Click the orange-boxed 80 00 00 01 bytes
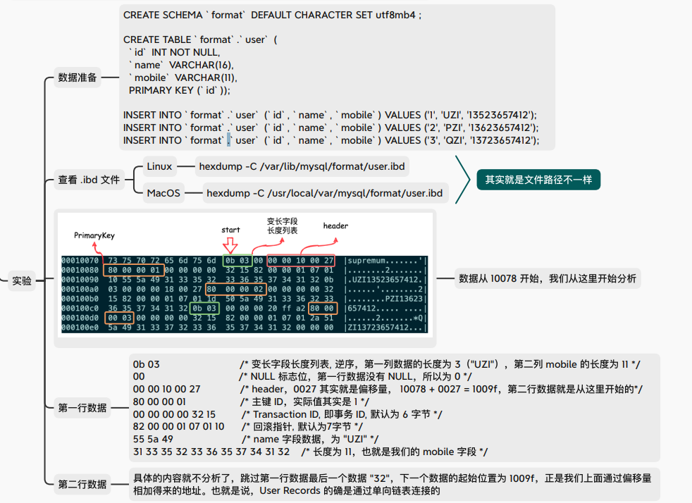Image resolution: width=692 pixels, height=503 pixels. (x=134, y=271)
